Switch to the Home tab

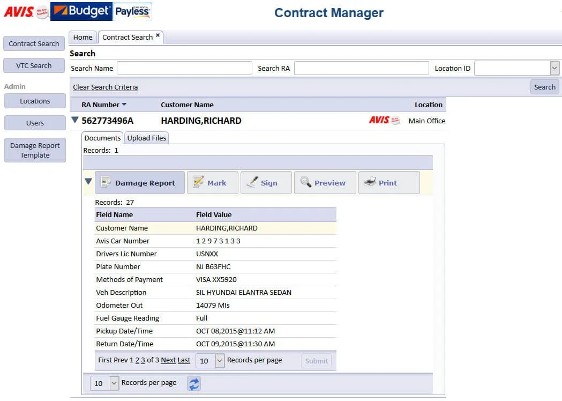point(82,37)
